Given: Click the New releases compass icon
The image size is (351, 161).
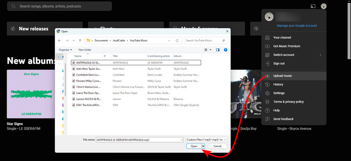Looking at the screenshot, I should pyautogui.click(x=13, y=29).
